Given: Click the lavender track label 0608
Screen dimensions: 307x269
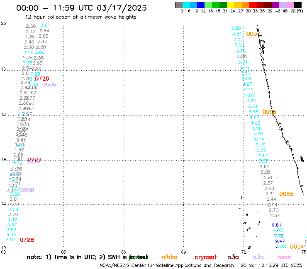Looking at the screenshot, I should [27, 190].
